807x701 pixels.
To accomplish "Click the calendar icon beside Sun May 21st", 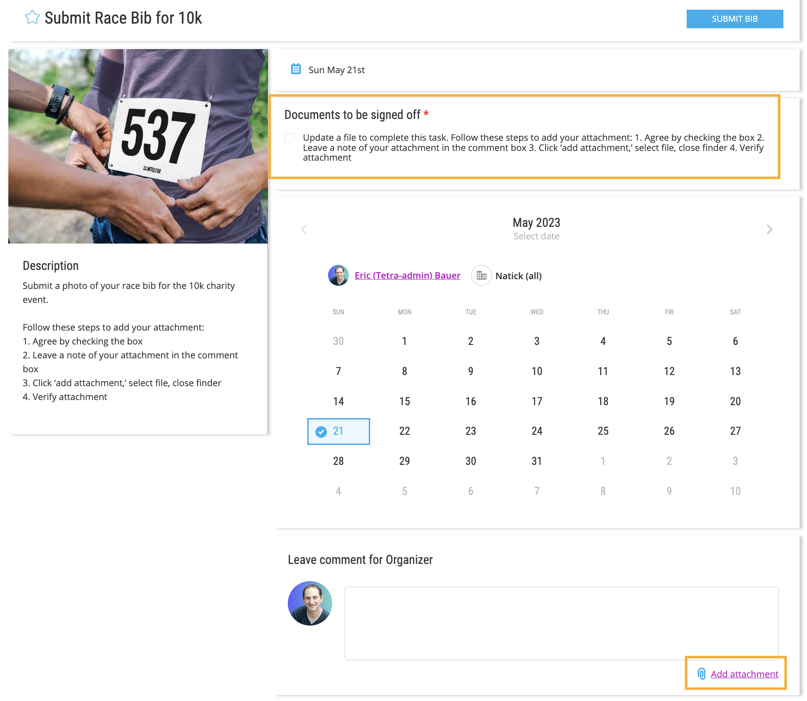I will [296, 69].
